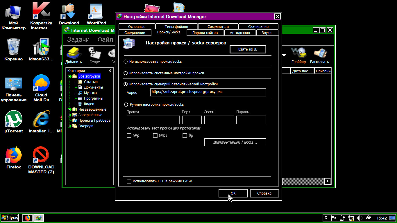Click the 'Взять из IE' button

coord(248,49)
